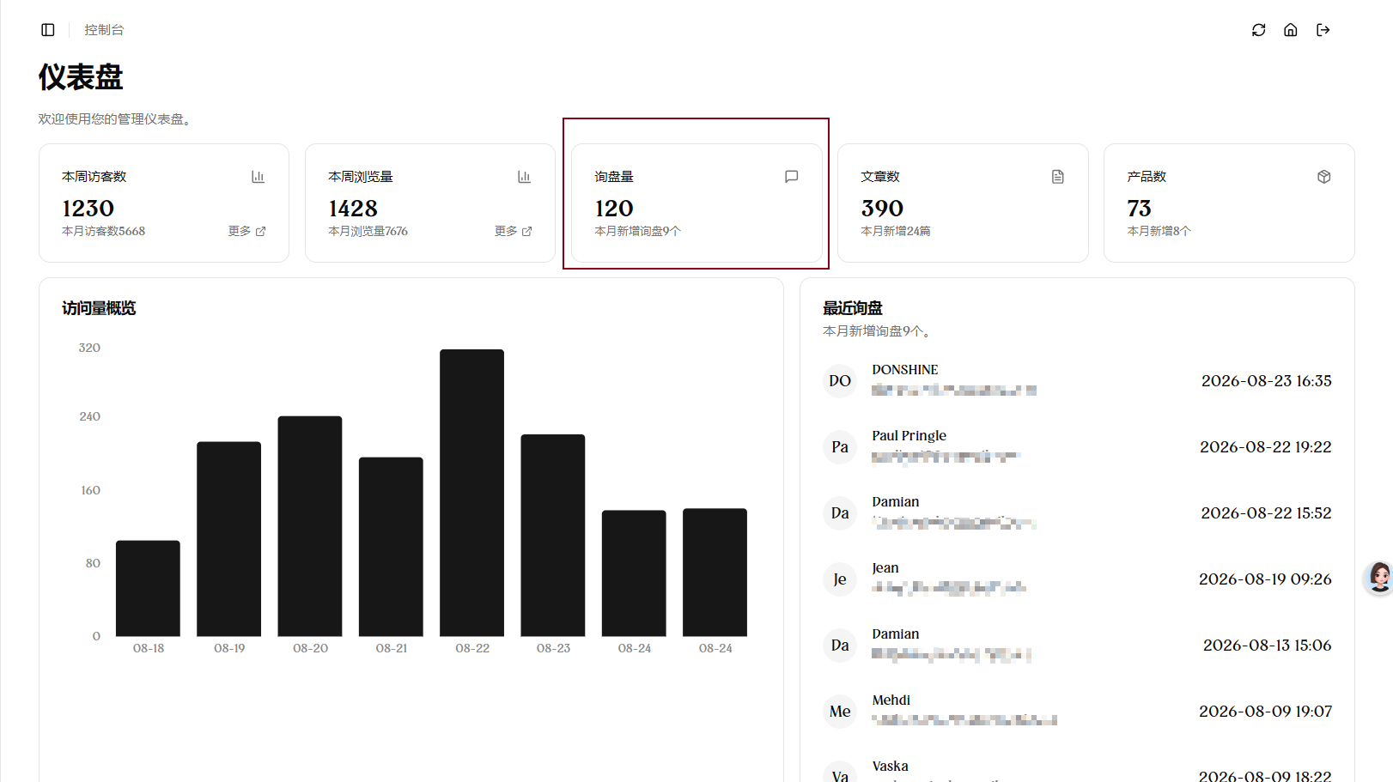The width and height of the screenshot is (1393, 782).
Task: Select the 08-19 bar in chart
Action: pos(229,539)
